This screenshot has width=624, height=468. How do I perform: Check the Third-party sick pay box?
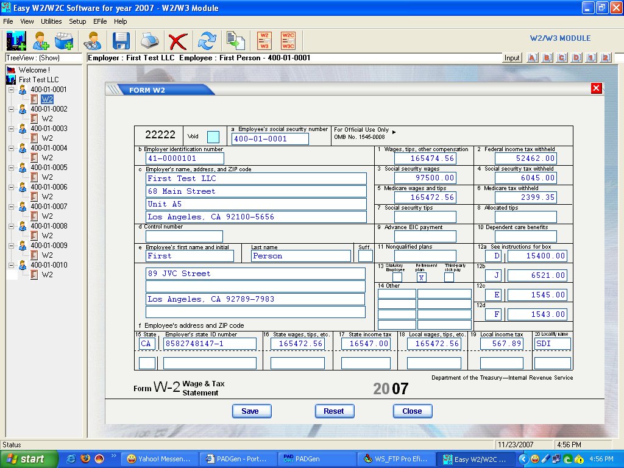pyautogui.click(x=449, y=277)
